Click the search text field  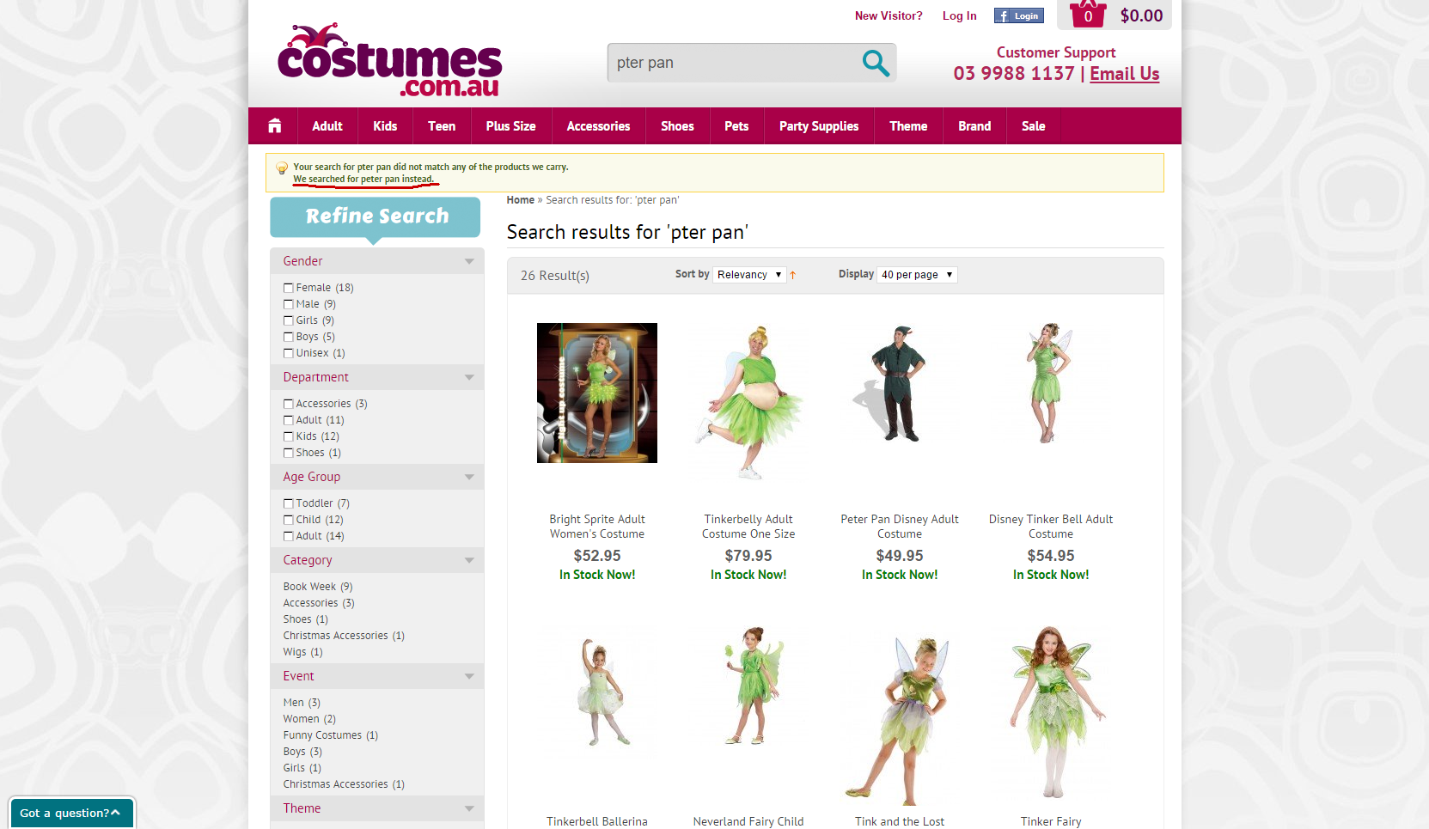[732, 63]
